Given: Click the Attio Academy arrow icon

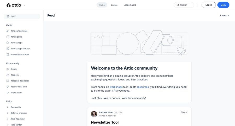Looking at the screenshot, I should point(8,119).
